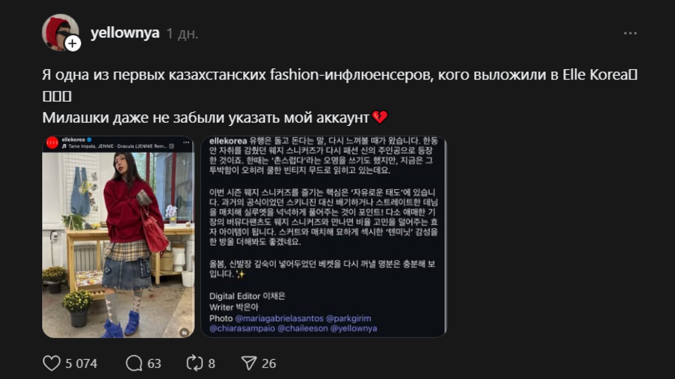Open yellownya's profile avatar picture
This screenshot has height=379, width=675.
(x=59, y=32)
